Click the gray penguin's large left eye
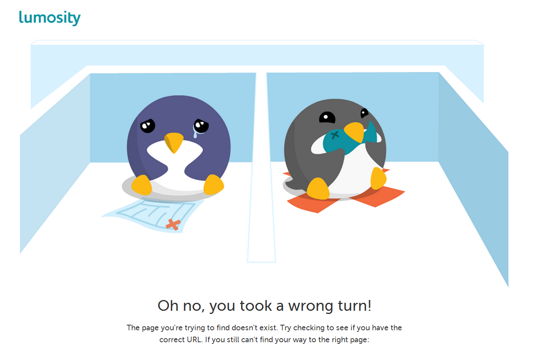 click(x=327, y=117)
